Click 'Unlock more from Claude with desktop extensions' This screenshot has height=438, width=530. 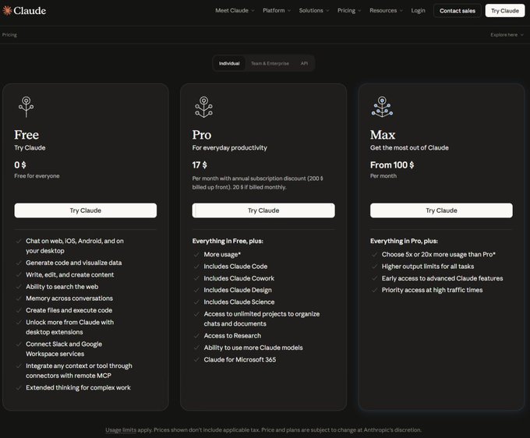tap(69, 327)
